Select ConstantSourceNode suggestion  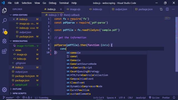point(107,64)
